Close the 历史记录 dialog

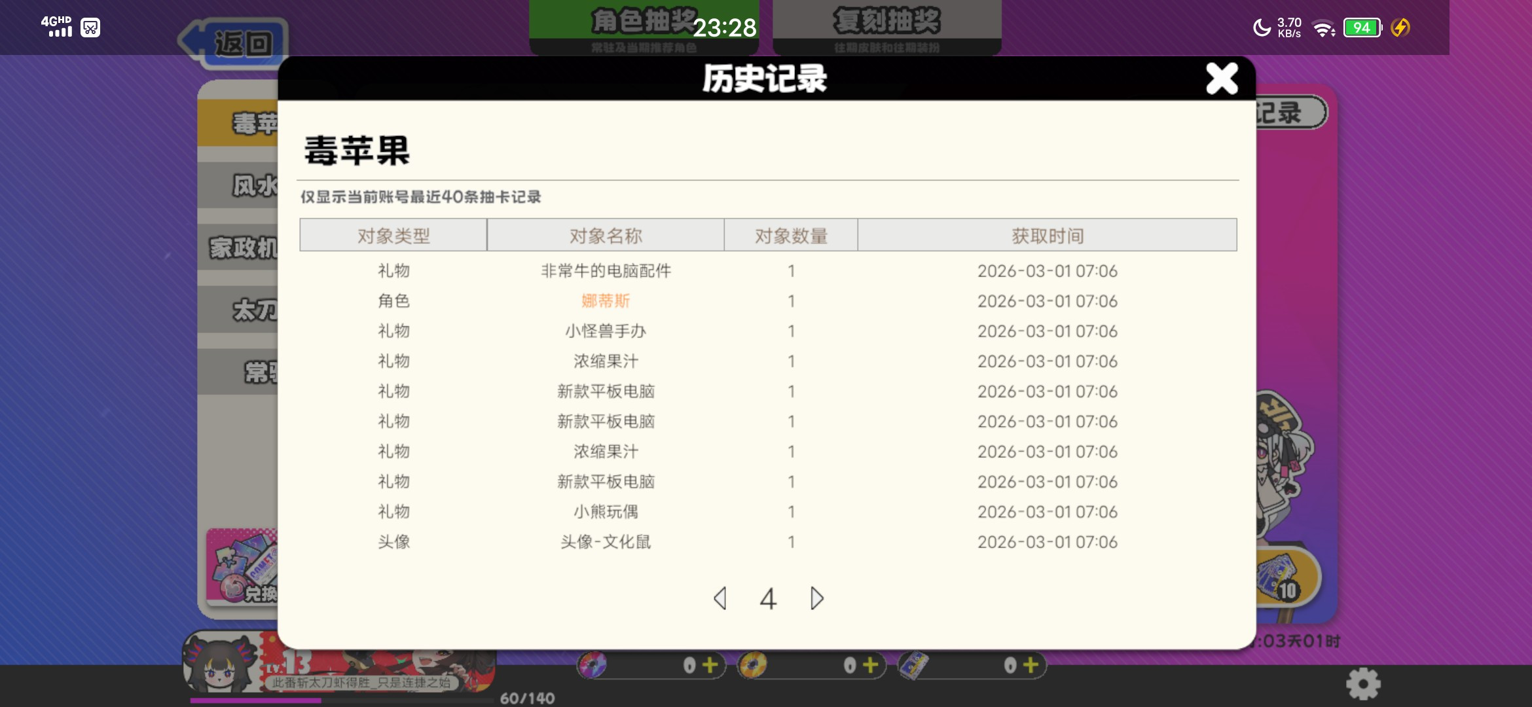[1222, 79]
